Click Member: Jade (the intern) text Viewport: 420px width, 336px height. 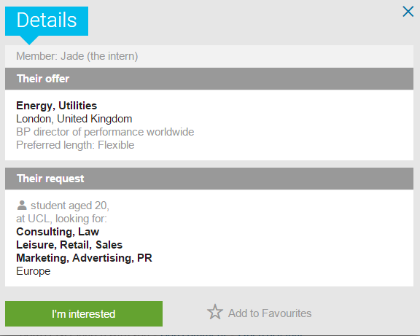tap(77, 56)
